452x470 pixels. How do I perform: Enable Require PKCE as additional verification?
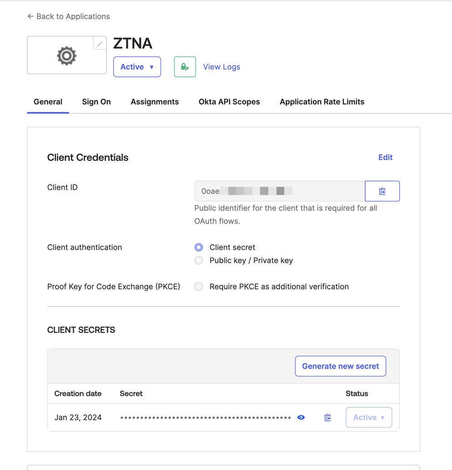(199, 286)
